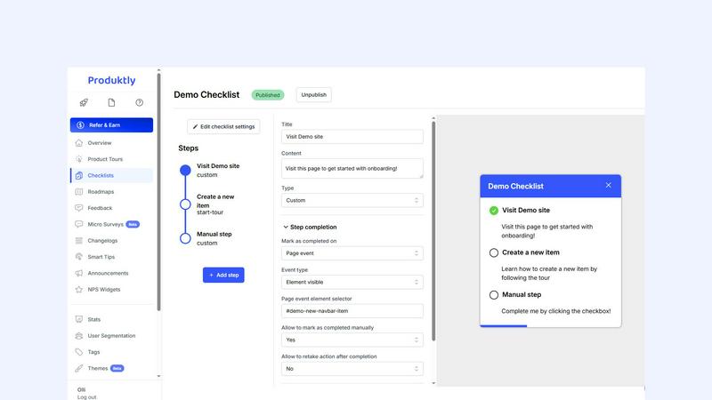Click the Feedback chat icon
The image size is (712, 400).
79,208
